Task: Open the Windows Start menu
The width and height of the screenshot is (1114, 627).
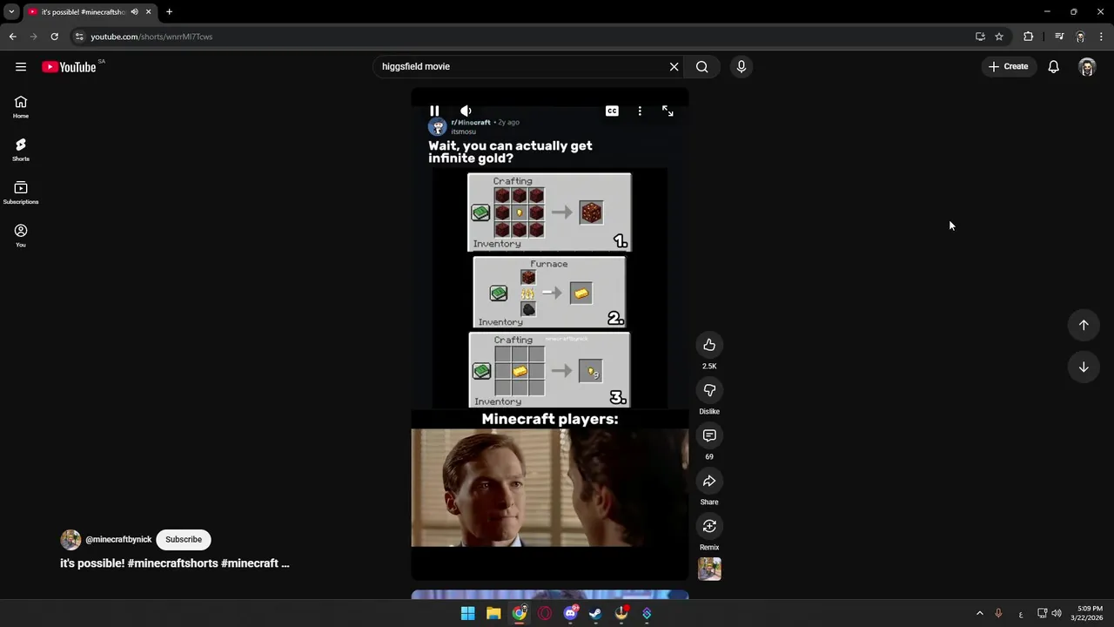Action: coord(467,614)
